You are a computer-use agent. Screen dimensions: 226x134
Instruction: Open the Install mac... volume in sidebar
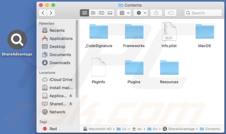click(x=57, y=88)
